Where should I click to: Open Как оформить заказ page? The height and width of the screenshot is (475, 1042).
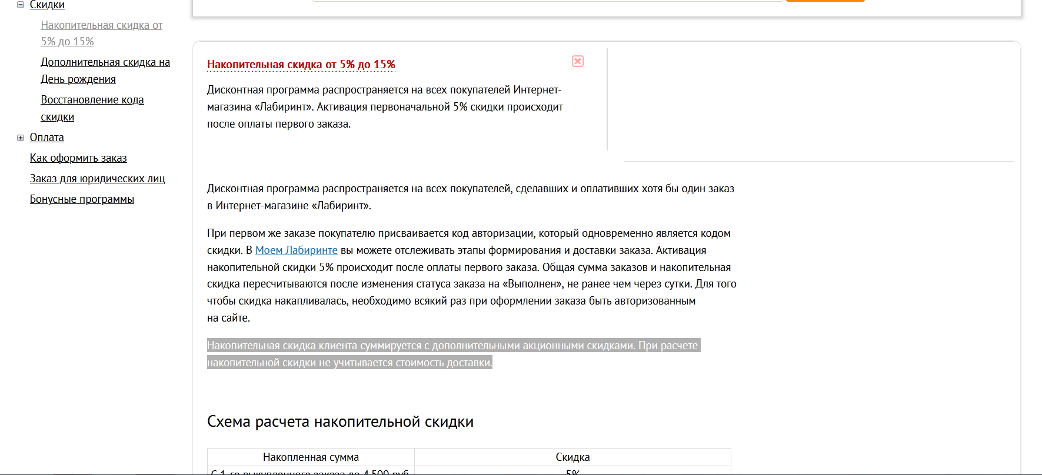[x=78, y=158]
